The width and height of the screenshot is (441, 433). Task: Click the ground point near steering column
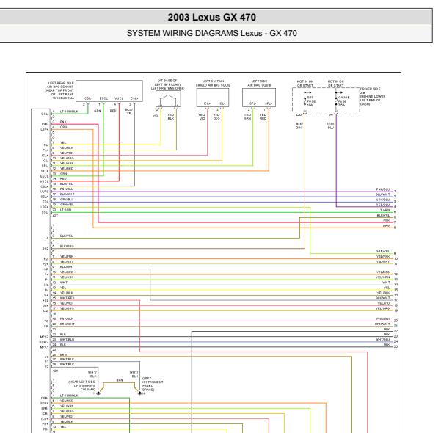(x=98, y=393)
